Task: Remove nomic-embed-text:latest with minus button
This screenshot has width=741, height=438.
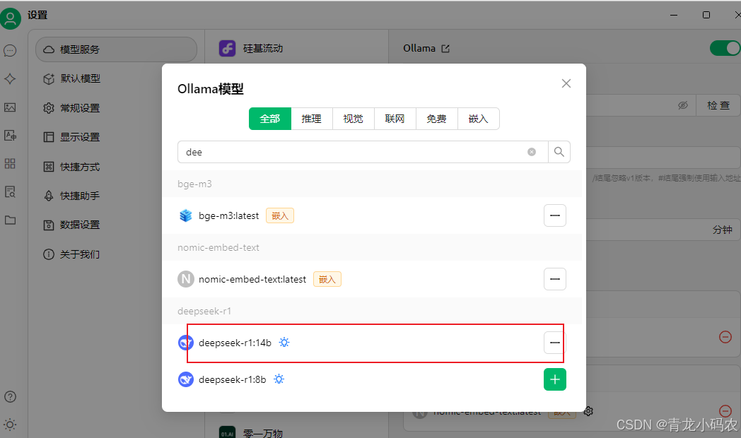Action: coord(555,279)
